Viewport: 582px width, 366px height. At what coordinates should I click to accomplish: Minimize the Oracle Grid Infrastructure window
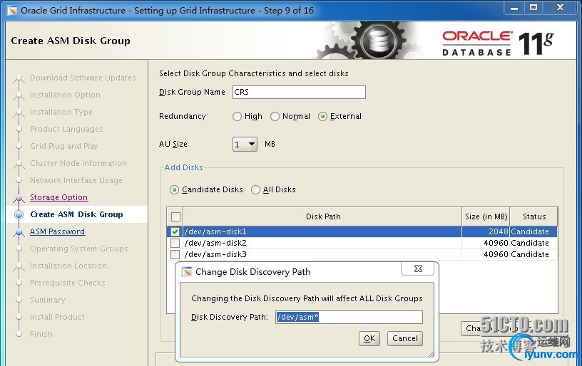pyautogui.click(x=514, y=7)
